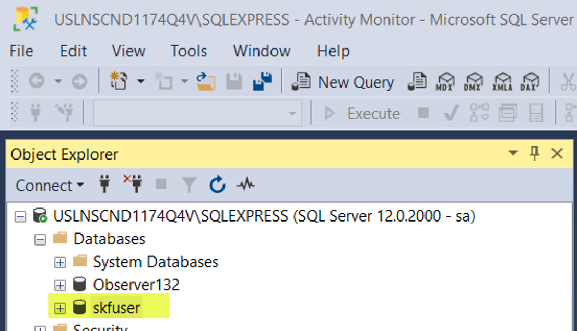Open the Connect dropdown in Object Explorer
577x331 pixels.
click(x=49, y=185)
